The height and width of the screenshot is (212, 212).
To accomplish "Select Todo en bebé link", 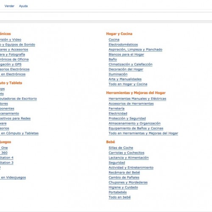I will click(x=120, y=197).
